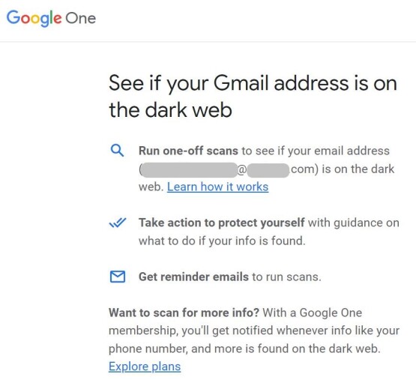Click the Get reminder emails bold text
The image size is (416, 380).
(193, 277)
